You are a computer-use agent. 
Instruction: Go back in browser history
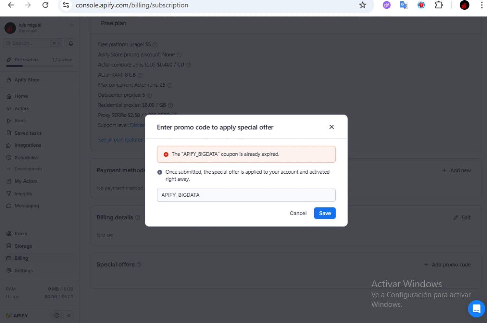(11, 5)
